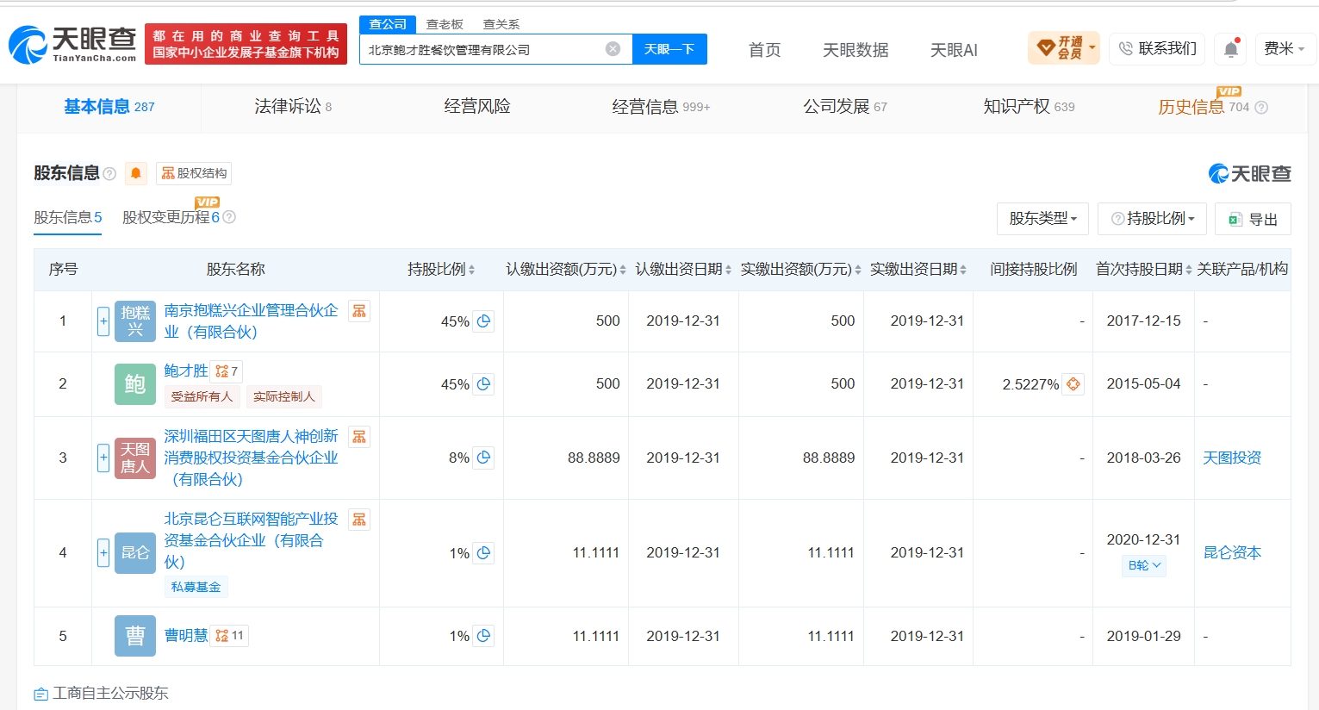Open shareholder 鲍才胜's profile link
The width and height of the screenshot is (1319, 710).
[x=186, y=371]
